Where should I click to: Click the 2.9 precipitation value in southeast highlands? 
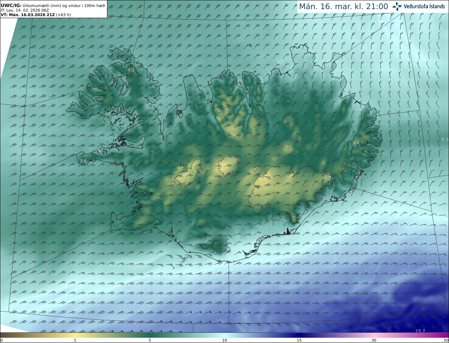click(327, 178)
